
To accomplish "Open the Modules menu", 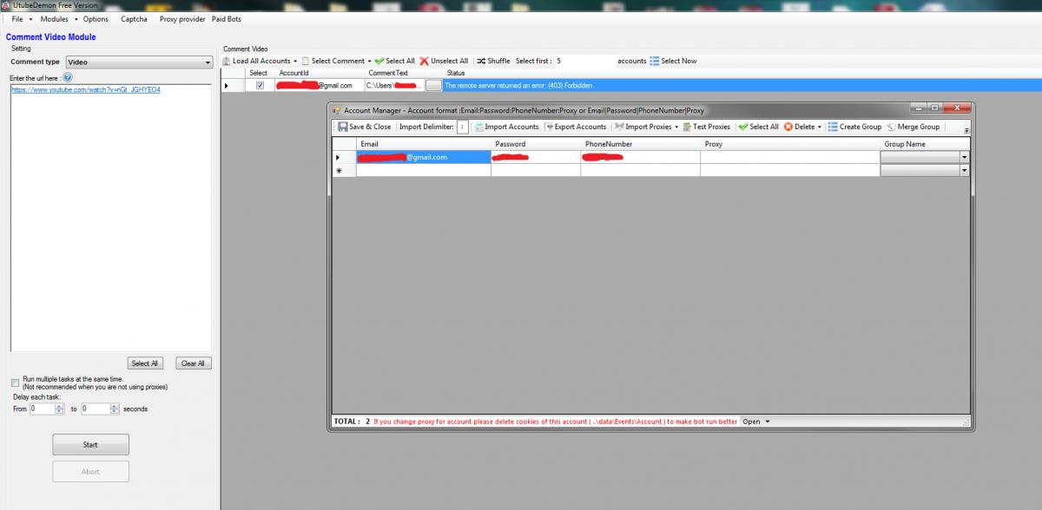I will pos(57,19).
